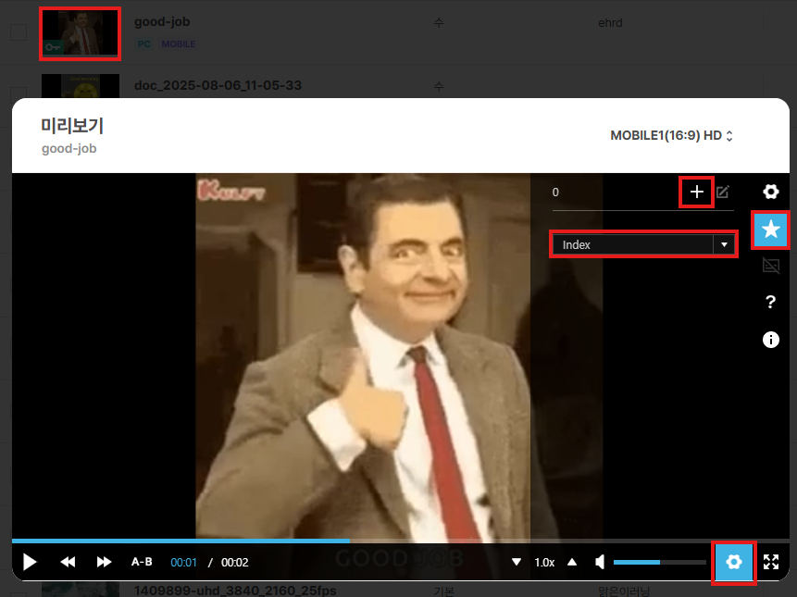Screen dimensions: 797x597
Task: Click the good-job title text
Action: (162, 22)
